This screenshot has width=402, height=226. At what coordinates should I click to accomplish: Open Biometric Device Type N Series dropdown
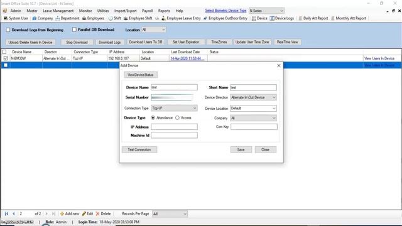point(266,11)
